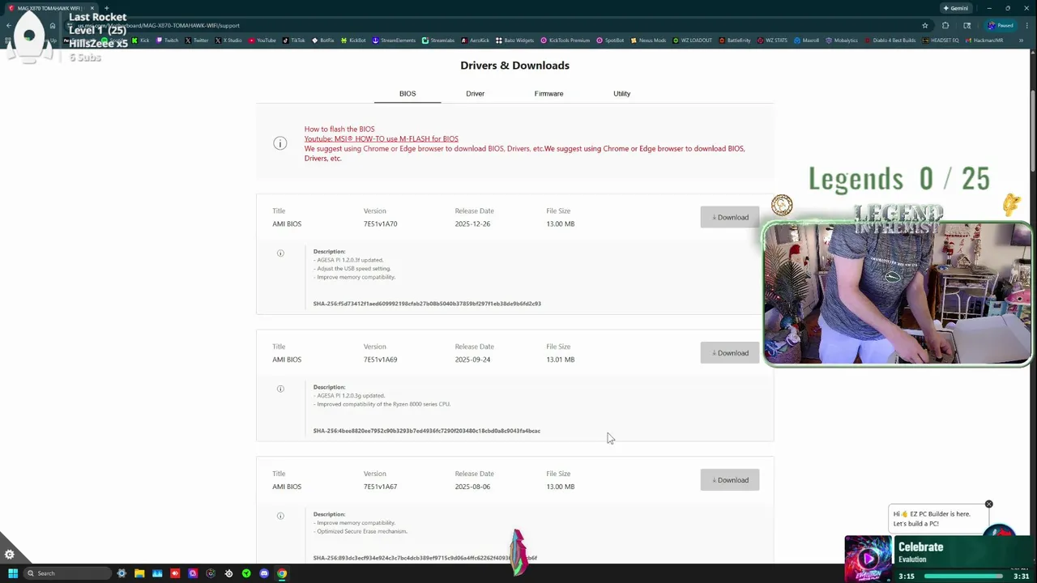1037x583 pixels.
Task: Download BIOS version 7E51v1A70
Action: coord(730,217)
